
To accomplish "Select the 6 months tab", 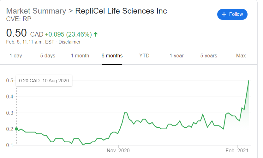I will pyautogui.click(x=112, y=56).
